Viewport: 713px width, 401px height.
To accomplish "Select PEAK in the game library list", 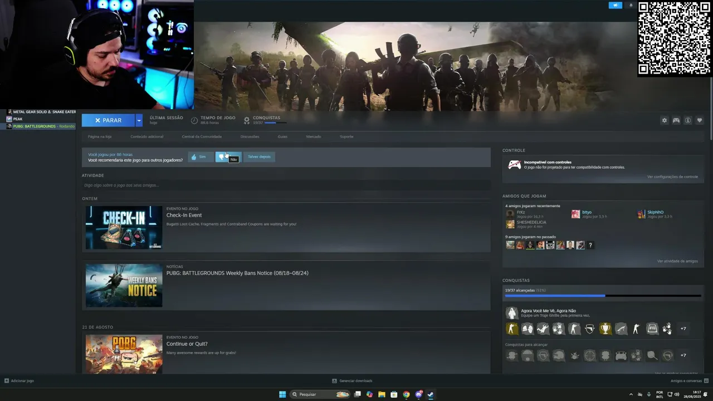I will [x=18, y=119].
